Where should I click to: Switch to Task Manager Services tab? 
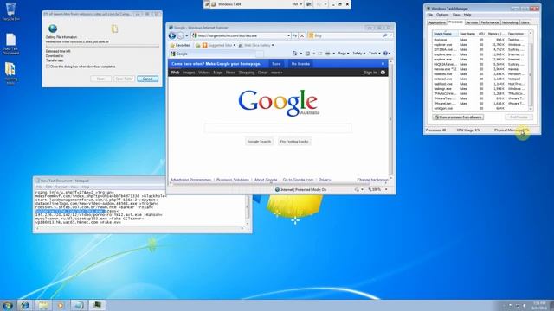472,22
